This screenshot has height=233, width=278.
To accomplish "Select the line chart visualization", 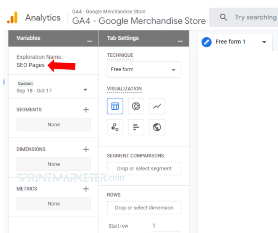I will (x=157, y=106).
